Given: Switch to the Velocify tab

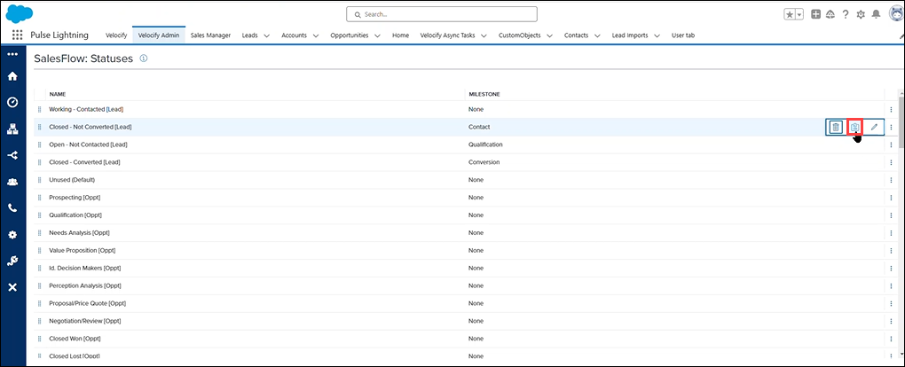Looking at the screenshot, I should tap(116, 35).
